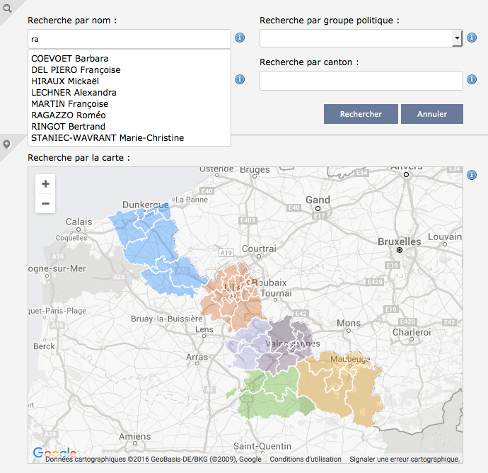Click the map pin section icon
The height and width of the screenshot is (473, 488).
coord(6,144)
